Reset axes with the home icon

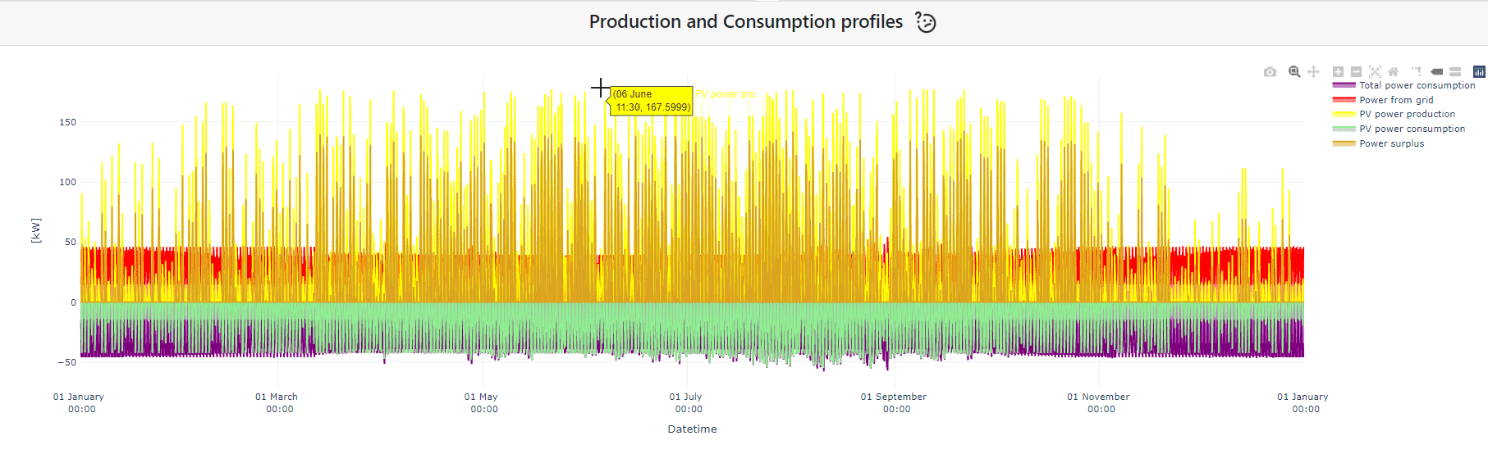[1393, 72]
